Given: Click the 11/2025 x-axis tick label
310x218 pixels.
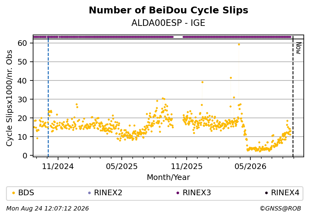Looking at the screenshot, I should pos(187,167).
